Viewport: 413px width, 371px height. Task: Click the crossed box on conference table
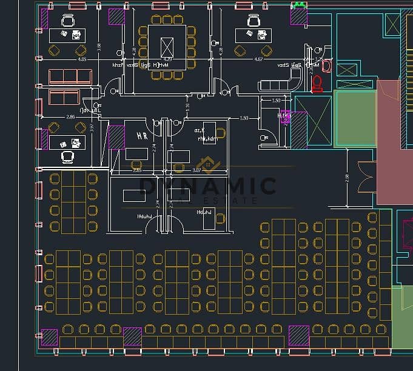[x=167, y=47]
